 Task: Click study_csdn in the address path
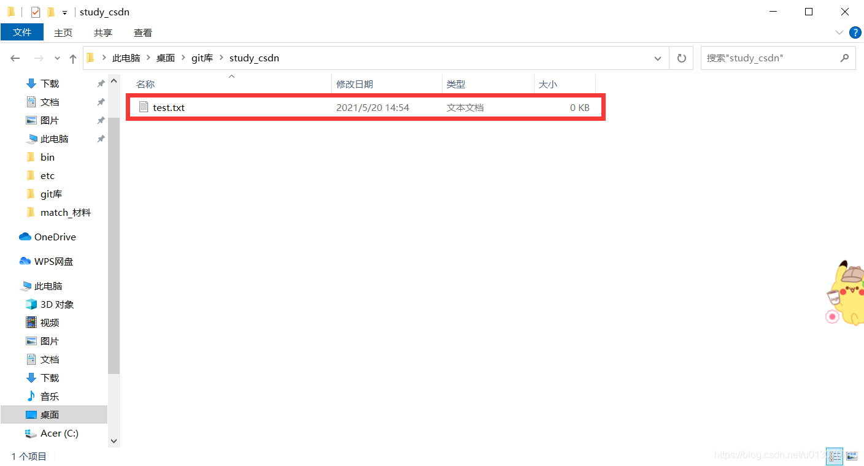(254, 58)
